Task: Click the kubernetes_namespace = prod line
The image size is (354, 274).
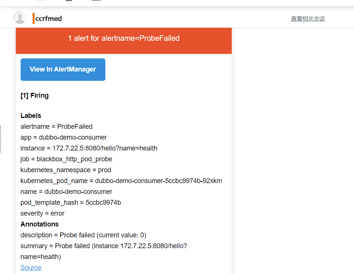Action: pos(66,170)
